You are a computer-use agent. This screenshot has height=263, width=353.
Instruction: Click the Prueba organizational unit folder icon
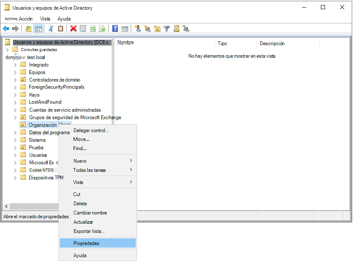(x=23, y=147)
